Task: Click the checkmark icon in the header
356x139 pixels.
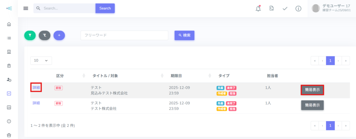Action: point(285,8)
